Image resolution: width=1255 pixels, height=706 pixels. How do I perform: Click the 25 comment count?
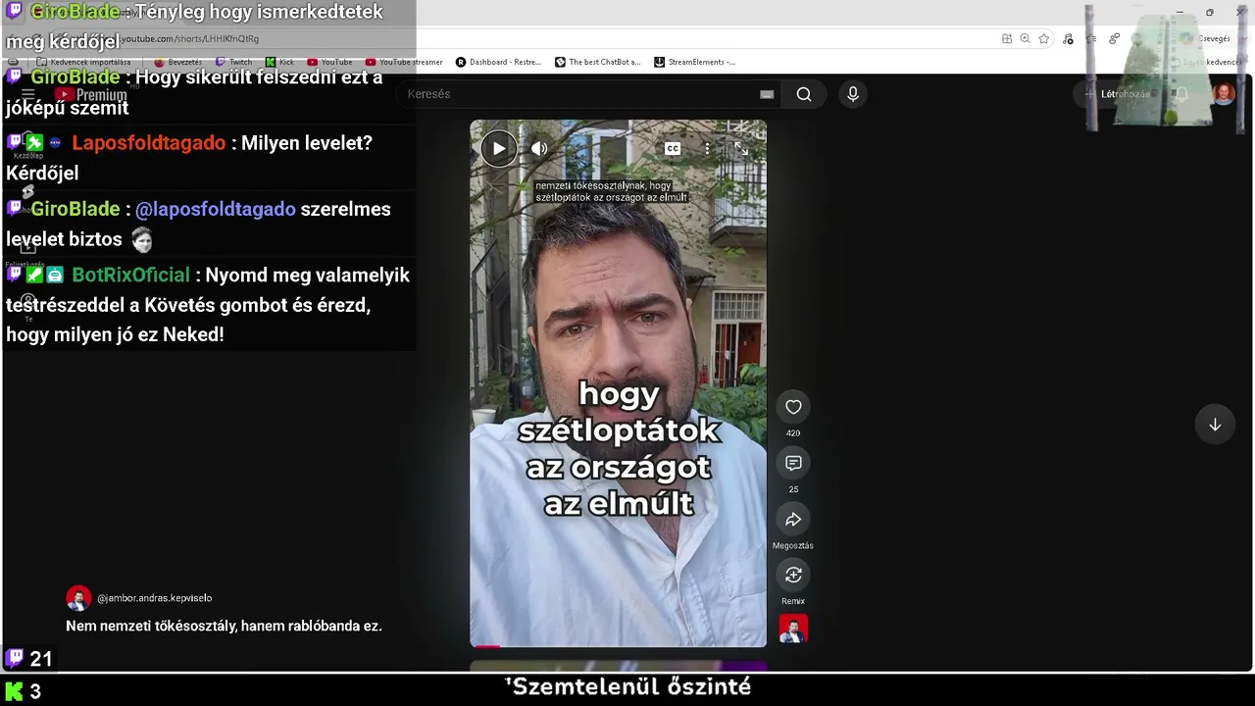[793, 489]
